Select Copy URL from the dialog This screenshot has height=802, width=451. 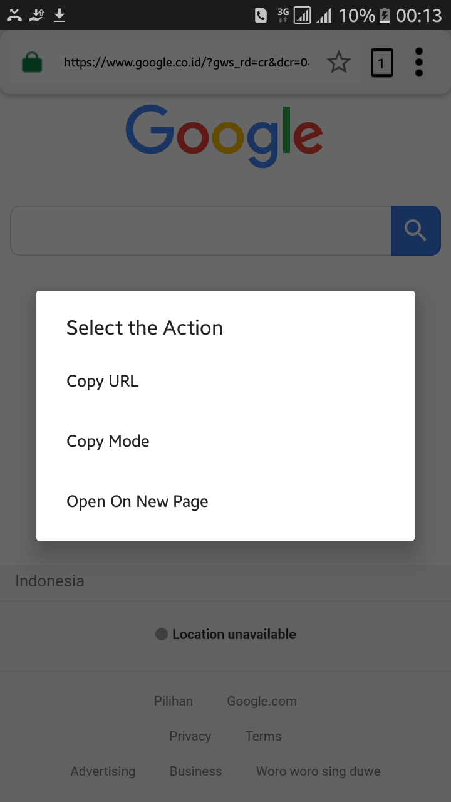click(x=103, y=381)
